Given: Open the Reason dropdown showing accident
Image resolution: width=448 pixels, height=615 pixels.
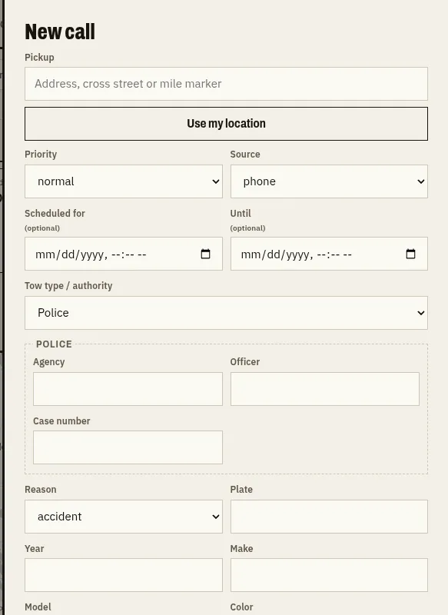Looking at the screenshot, I should coord(124,517).
